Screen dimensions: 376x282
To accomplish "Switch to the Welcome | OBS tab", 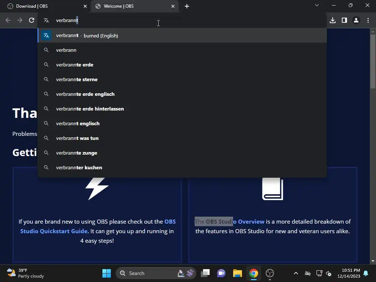I will click(x=134, y=6).
